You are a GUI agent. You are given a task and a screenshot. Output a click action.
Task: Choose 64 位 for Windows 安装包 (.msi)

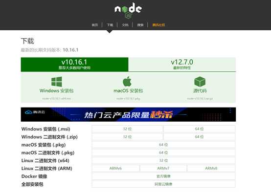click(x=199, y=129)
